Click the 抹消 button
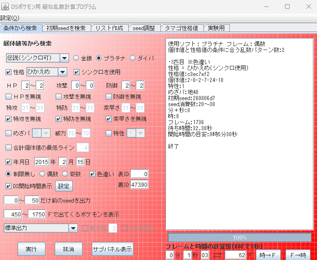The width and height of the screenshot is (317, 260). pyautogui.click(x=69, y=249)
